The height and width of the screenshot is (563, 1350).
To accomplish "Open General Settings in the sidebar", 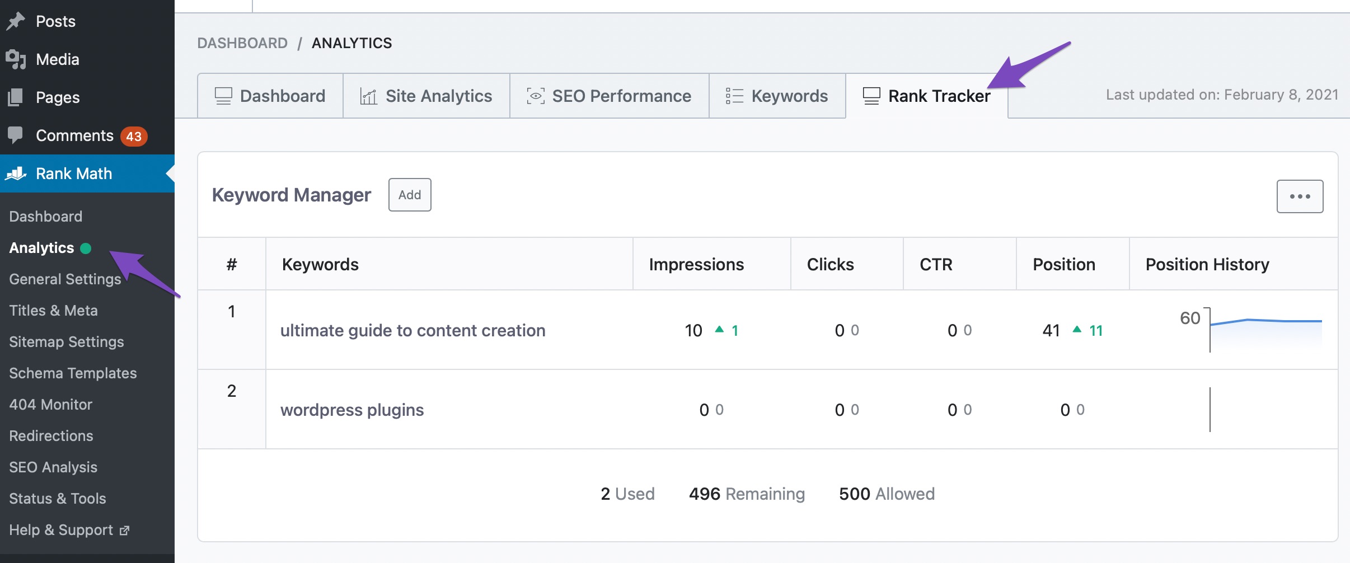I will pos(65,279).
